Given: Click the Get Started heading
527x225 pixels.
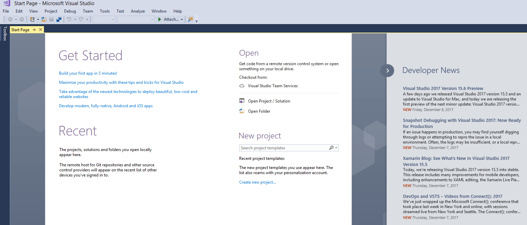Looking at the screenshot, I should point(91,56).
